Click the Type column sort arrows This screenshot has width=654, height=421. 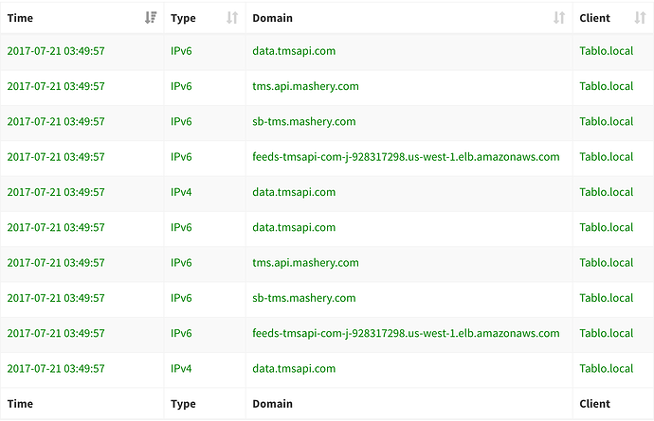click(x=232, y=18)
